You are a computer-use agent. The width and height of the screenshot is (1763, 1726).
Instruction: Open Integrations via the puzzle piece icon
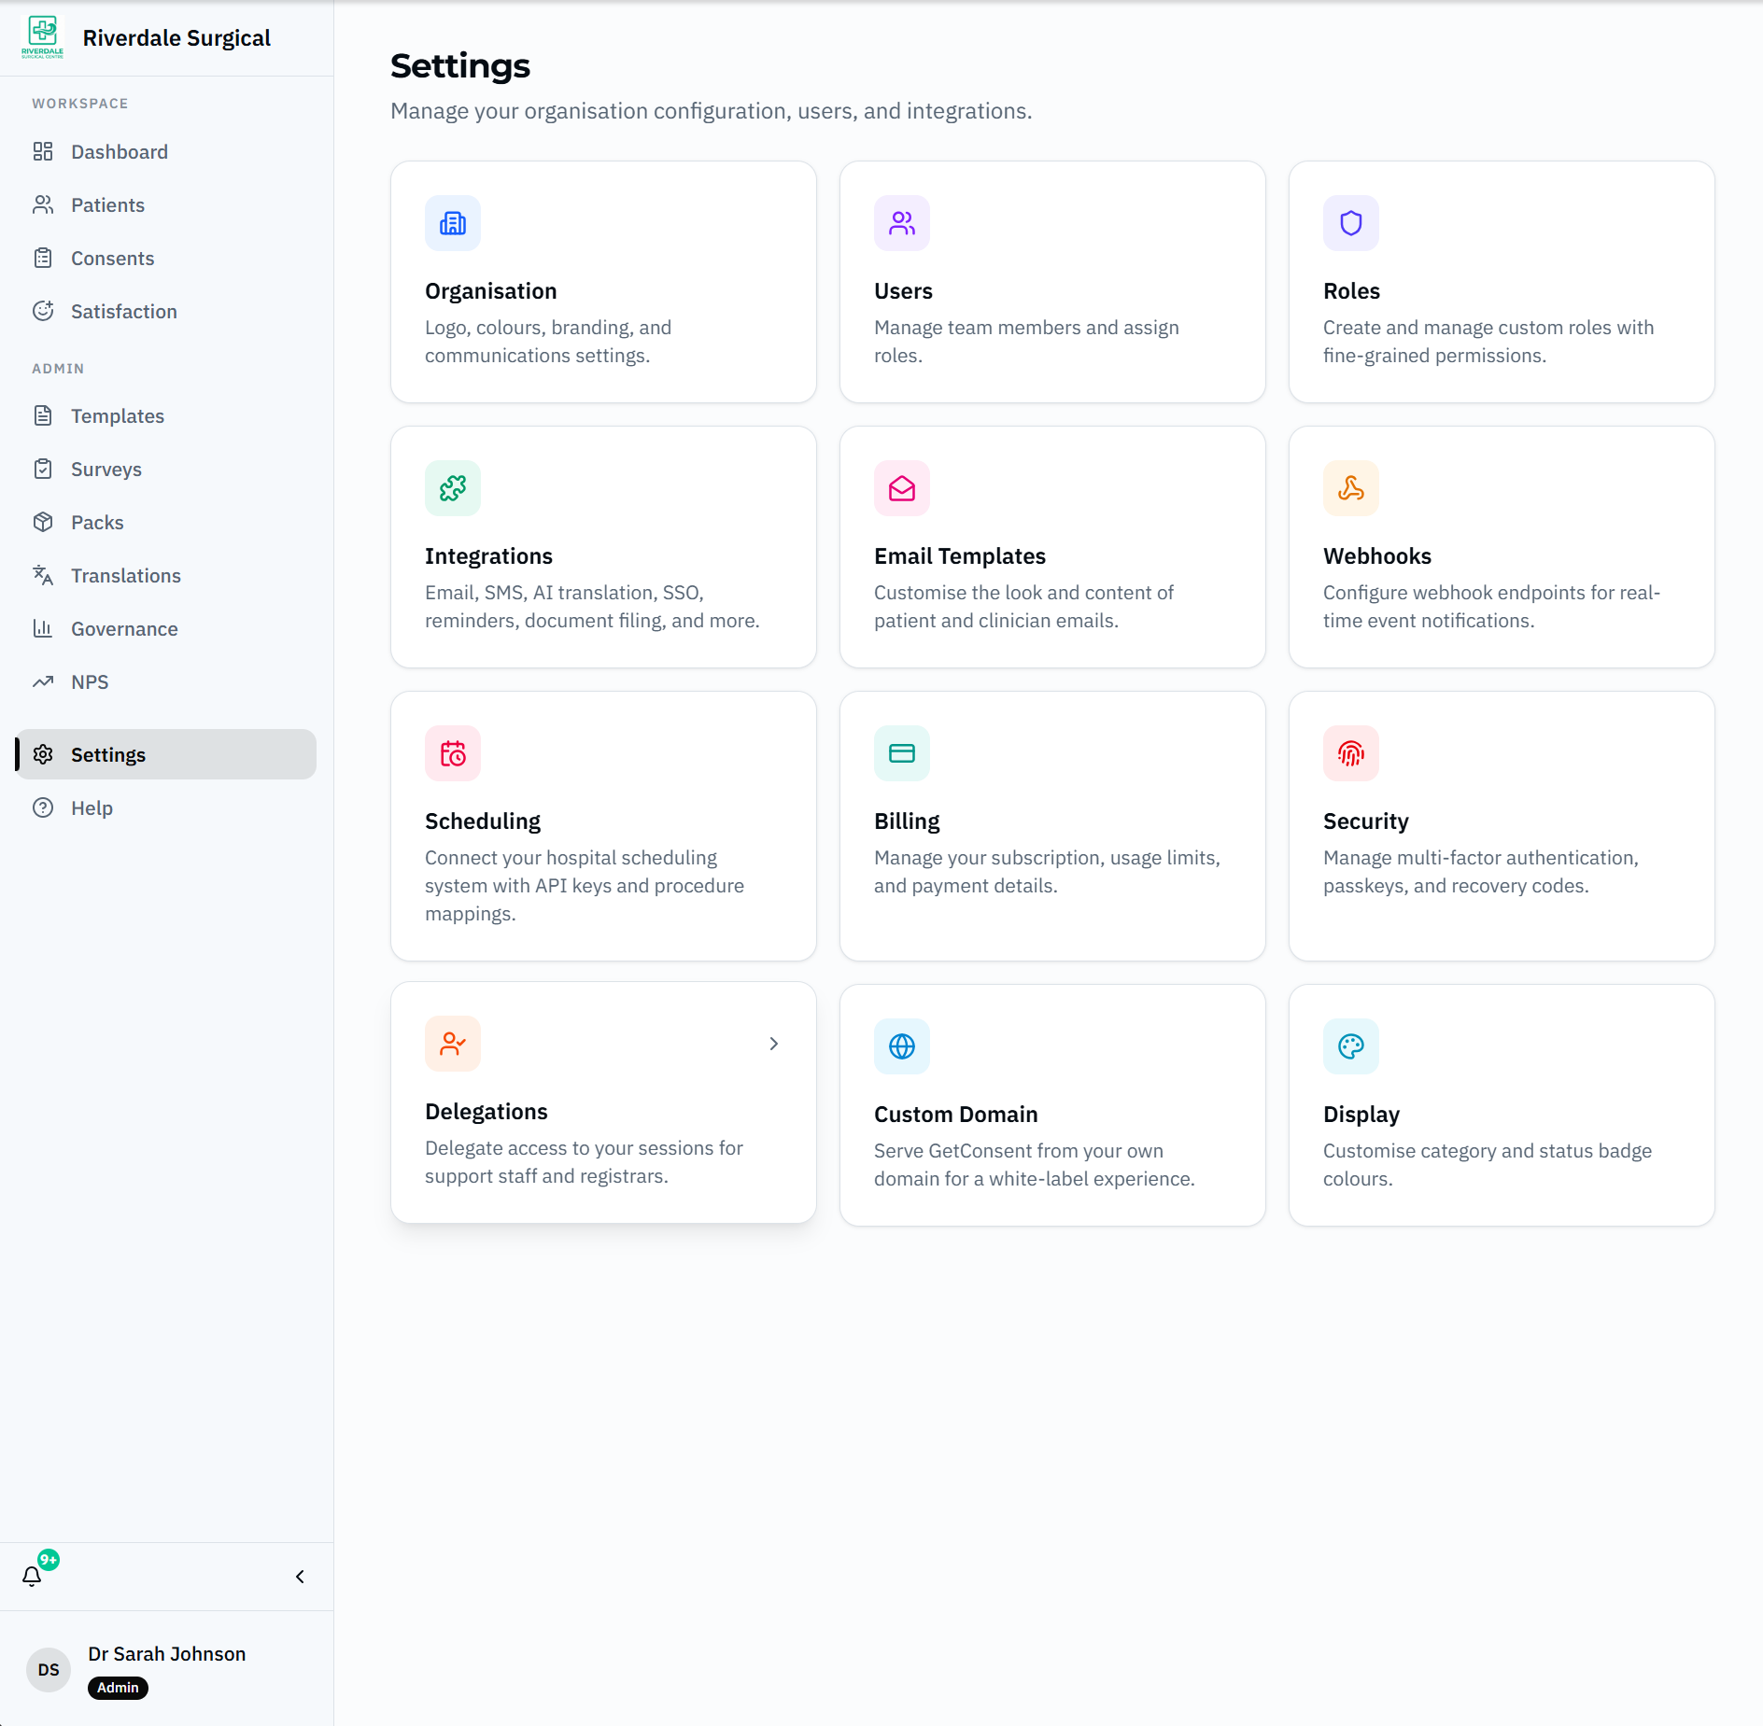coord(452,487)
